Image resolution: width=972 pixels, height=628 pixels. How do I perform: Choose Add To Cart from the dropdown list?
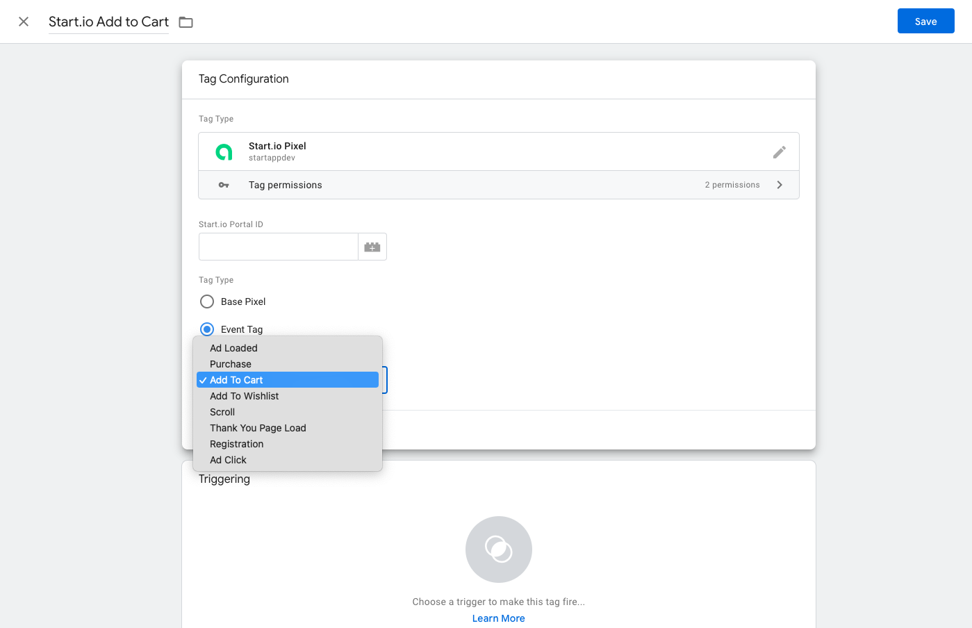pyautogui.click(x=288, y=380)
